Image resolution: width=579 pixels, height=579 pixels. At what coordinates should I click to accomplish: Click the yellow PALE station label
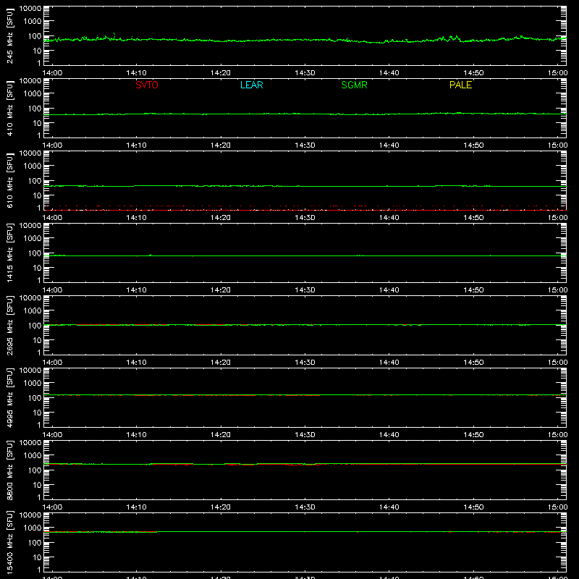pos(460,85)
